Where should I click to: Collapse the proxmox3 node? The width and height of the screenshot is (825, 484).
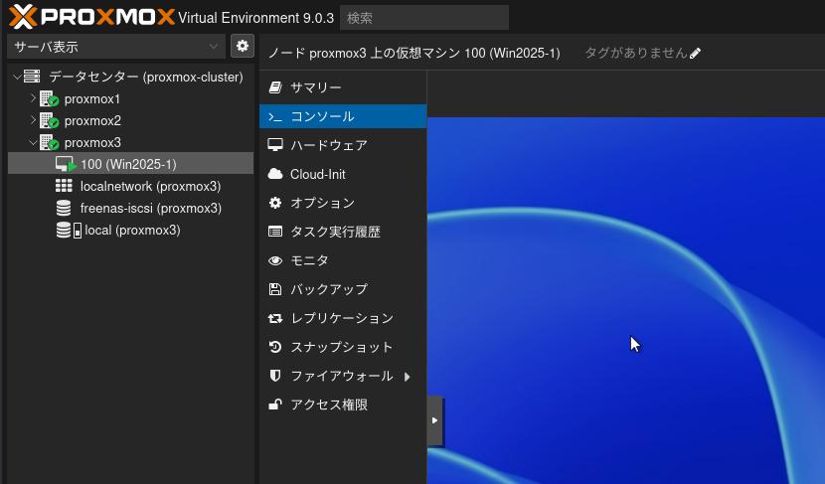(33, 142)
